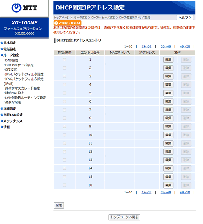Click the NTT logo
The image size is (203, 224).
(x=24, y=8)
